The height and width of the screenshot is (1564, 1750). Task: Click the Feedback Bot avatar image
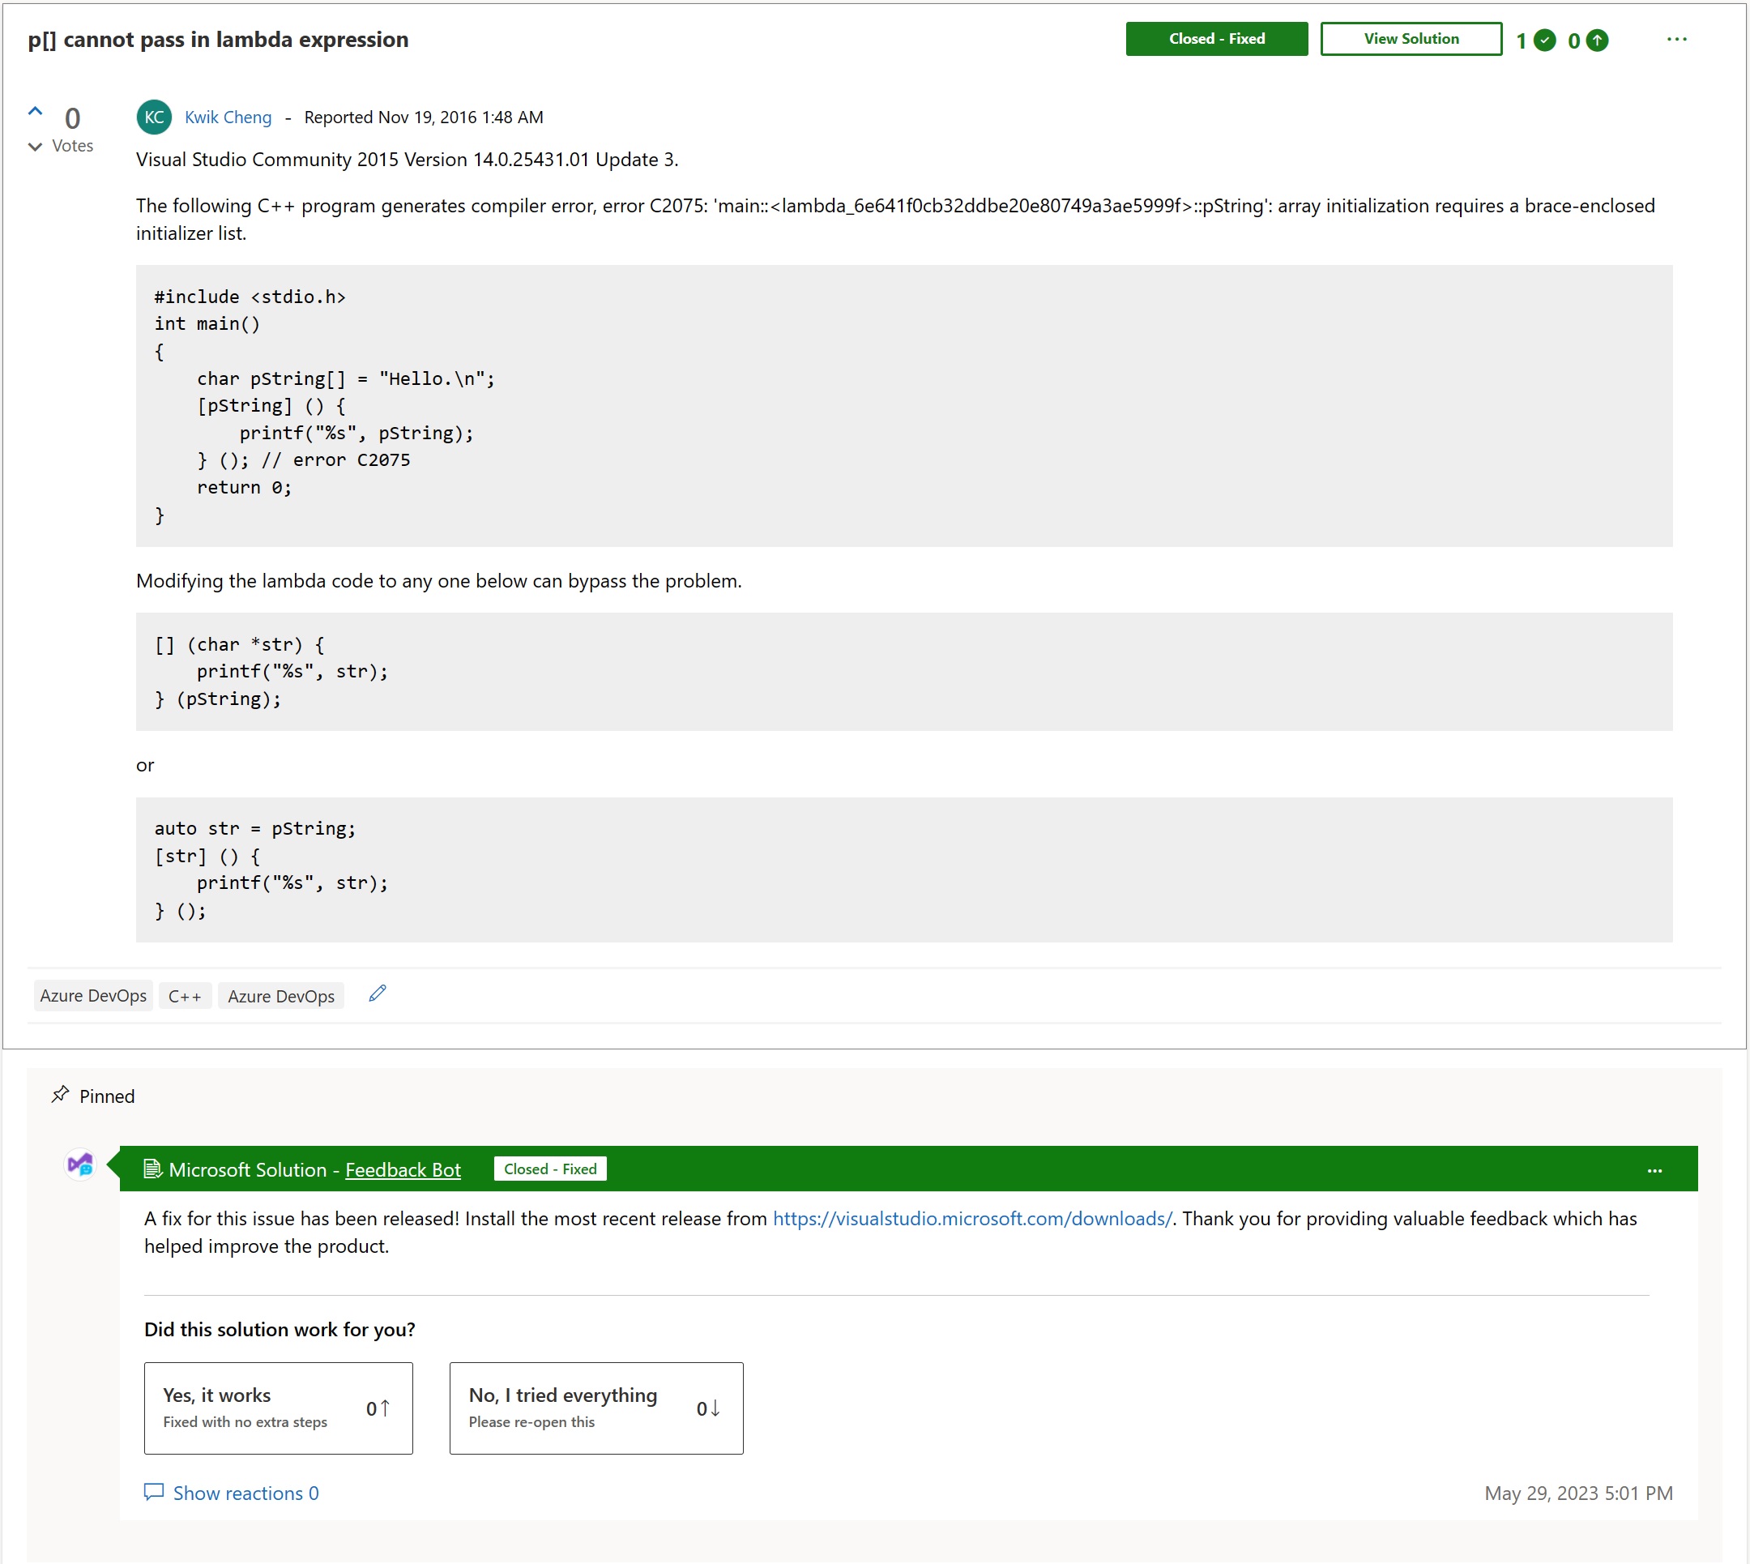[80, 1166]
